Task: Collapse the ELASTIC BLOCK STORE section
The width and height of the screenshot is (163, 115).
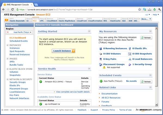Action: point(8,69)
